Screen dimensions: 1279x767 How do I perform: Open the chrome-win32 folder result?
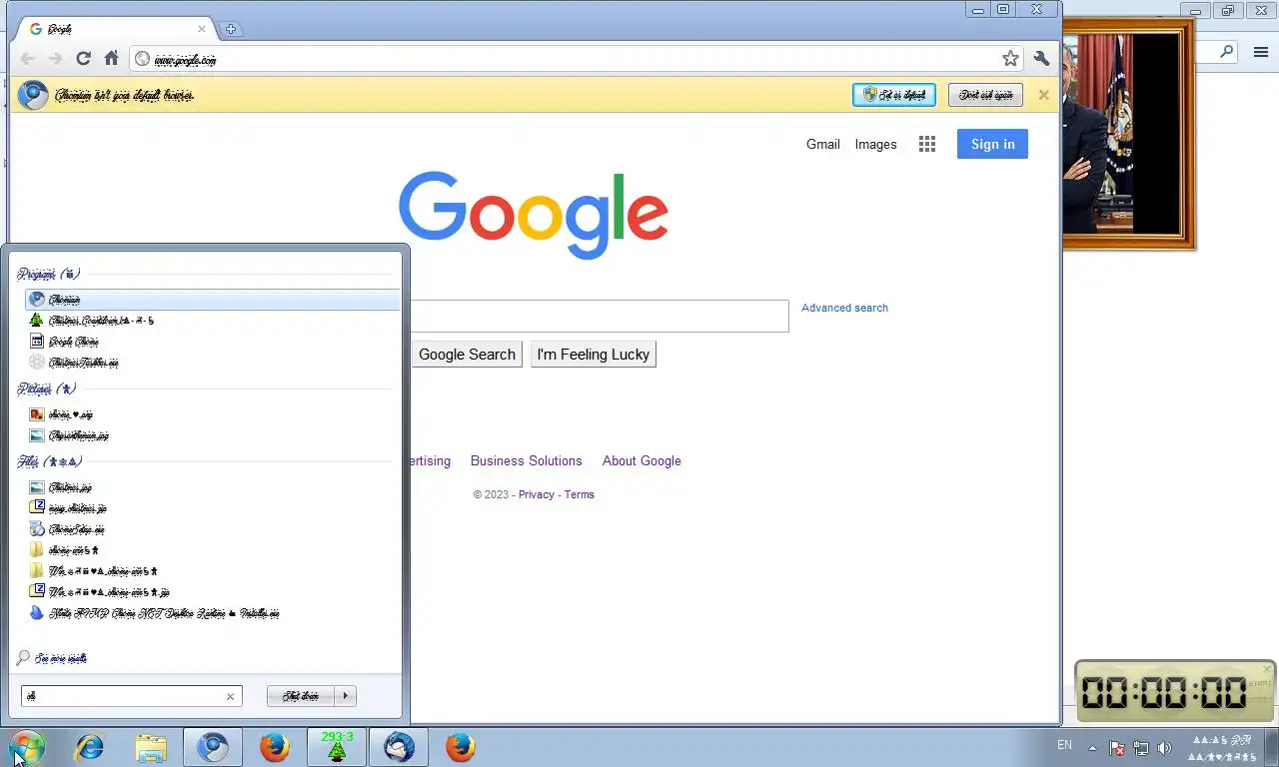coord(212,550)
